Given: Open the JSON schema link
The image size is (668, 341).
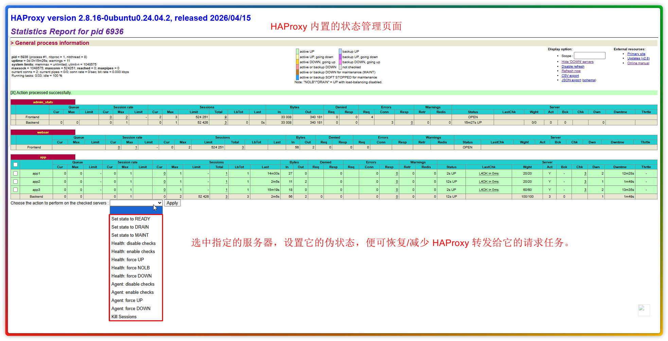Looking at the screenshot, I should pyautogui.click(x=589, y=80).
